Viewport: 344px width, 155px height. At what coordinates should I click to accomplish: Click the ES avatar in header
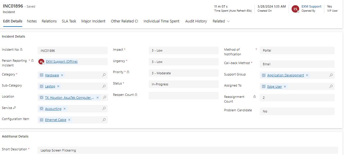(295, 9)
